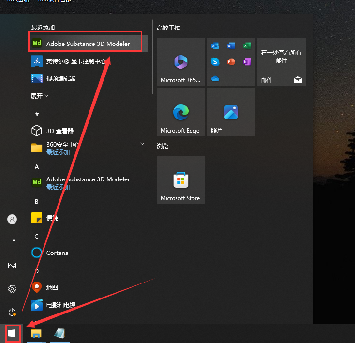Open the Pictures icon in Start sidebar
The image size is (355, 343).
[12, 266]
